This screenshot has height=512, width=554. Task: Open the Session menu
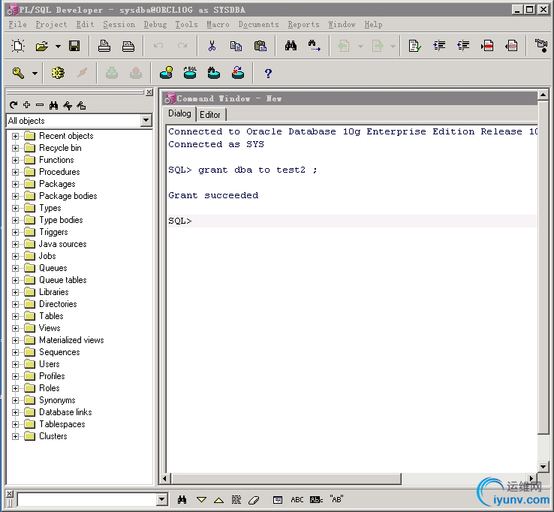119,24
